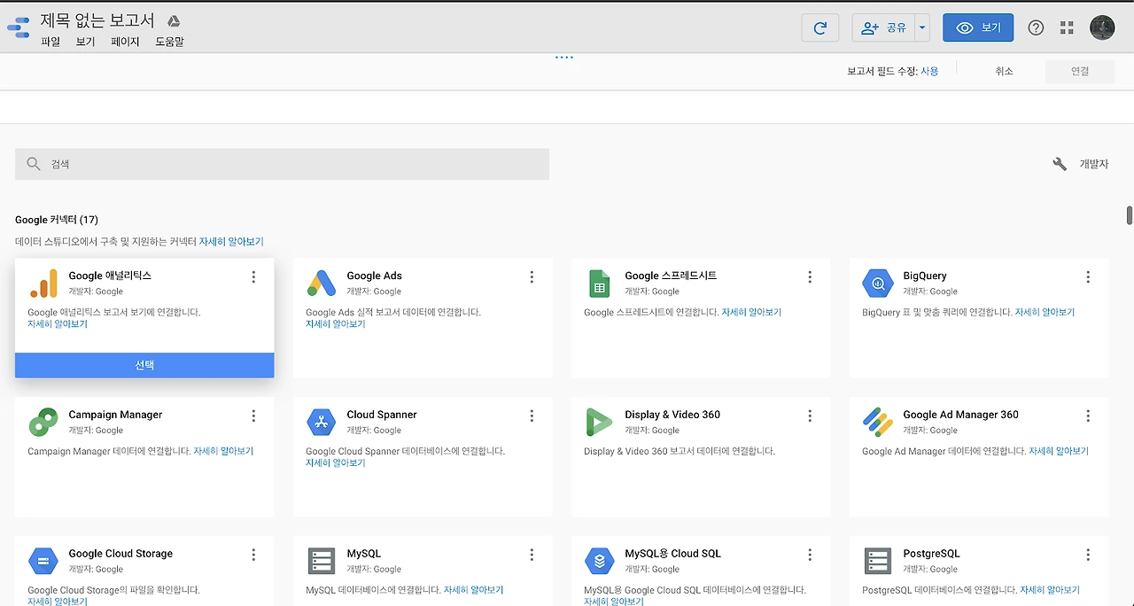Click the PostgreSQL connector icon
The width and height of the screenshot is (1134, 606).
click(878, 561)
